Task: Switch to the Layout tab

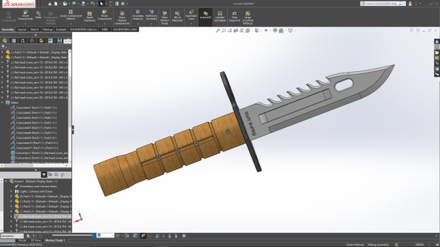Action: [x=22, y=29]
